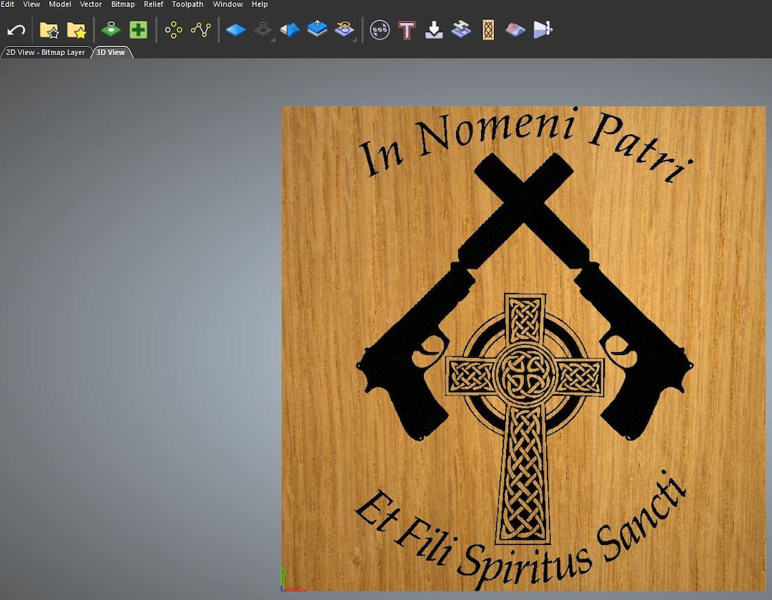Viewport: 772px width, 600px height.
Task: Click the green plus New Model icon
Action: pos(138,29)
